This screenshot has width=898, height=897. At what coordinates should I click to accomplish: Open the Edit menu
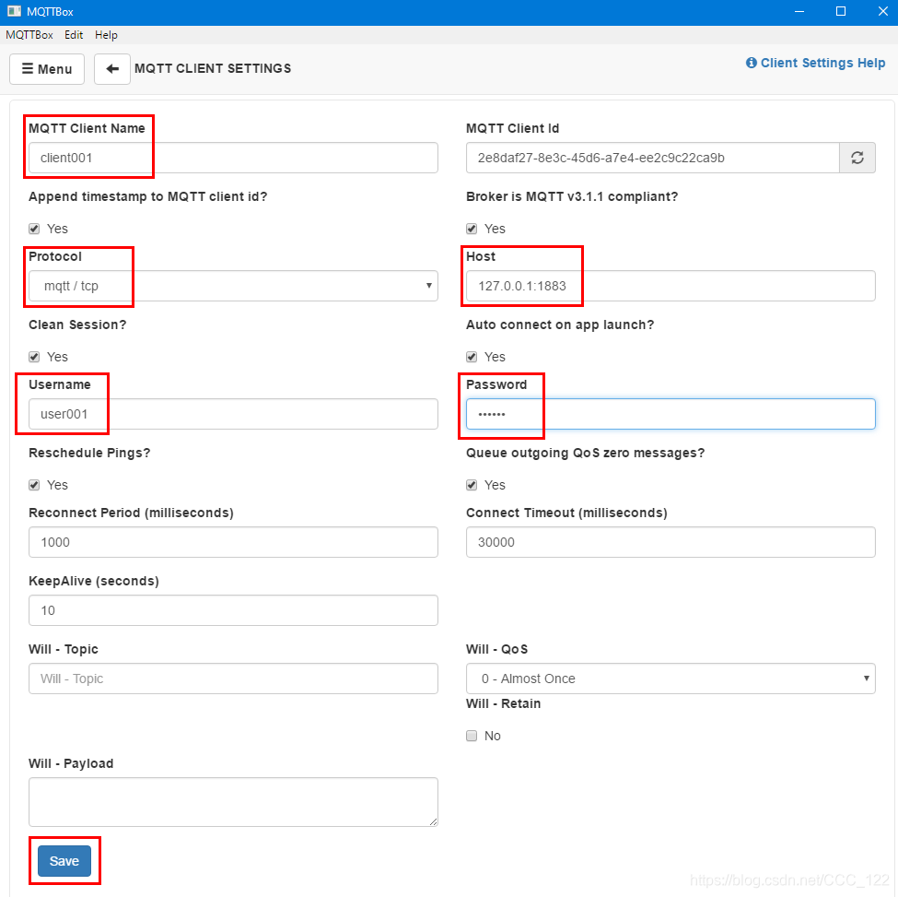pyautogui.click(x=74, y=35)
